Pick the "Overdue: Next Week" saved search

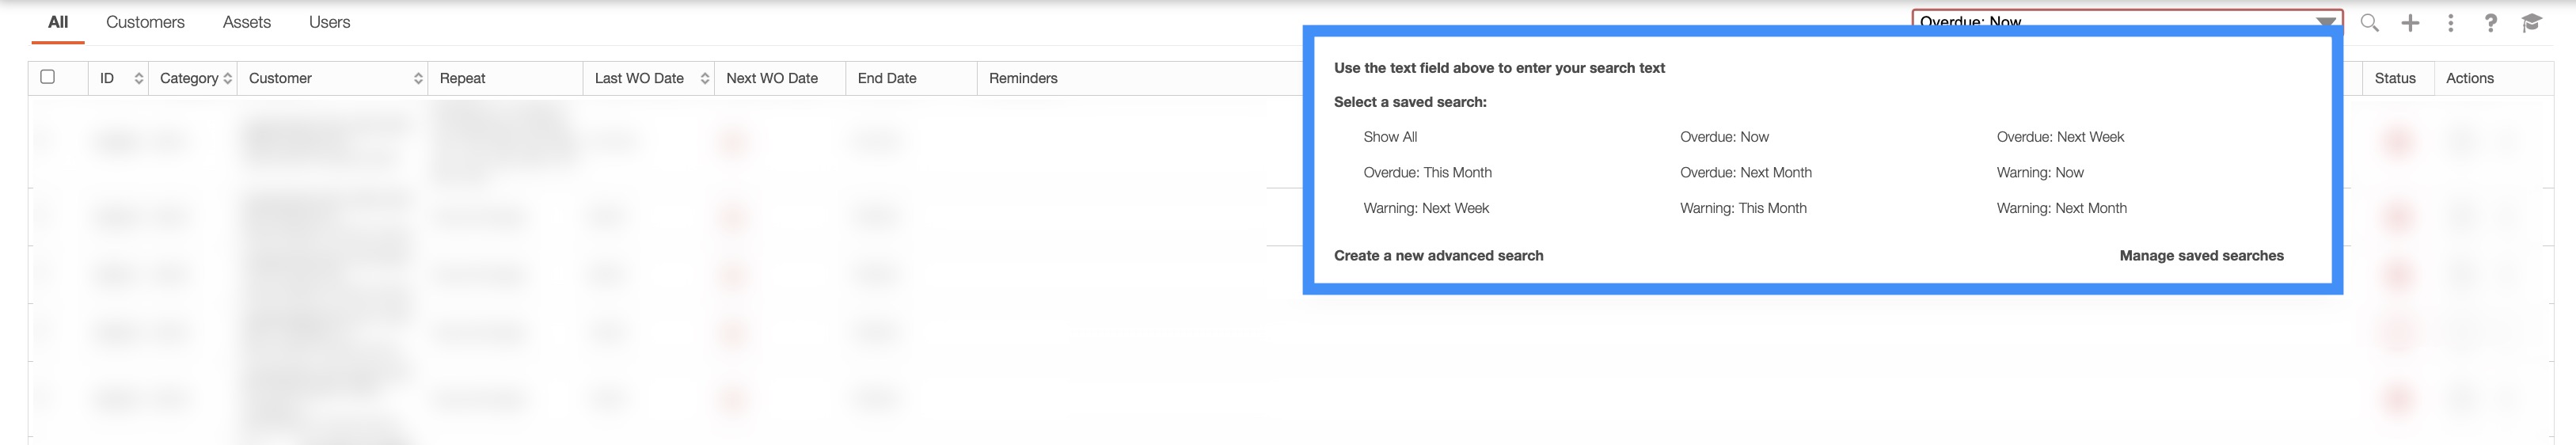(x=2060, y=137)
